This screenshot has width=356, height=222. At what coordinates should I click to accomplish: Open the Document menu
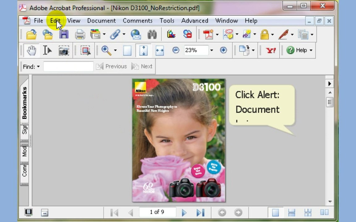click(x=101, y=21)
